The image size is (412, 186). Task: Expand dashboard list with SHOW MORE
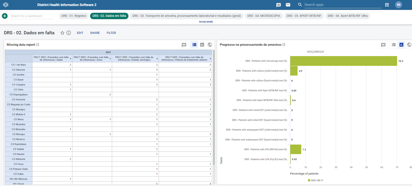(206, 22)
